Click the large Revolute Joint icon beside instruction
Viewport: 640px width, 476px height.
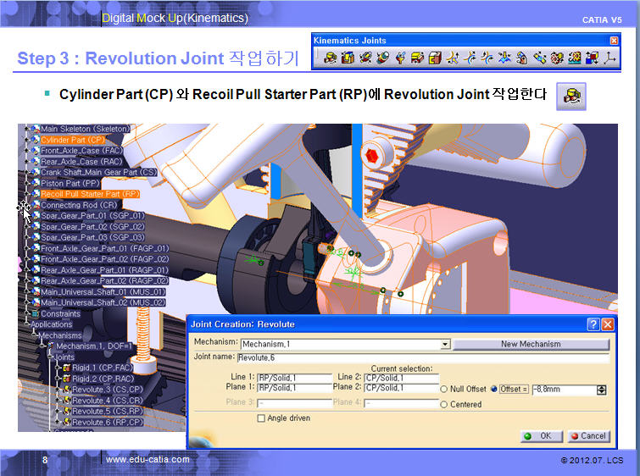click(571, 97)
